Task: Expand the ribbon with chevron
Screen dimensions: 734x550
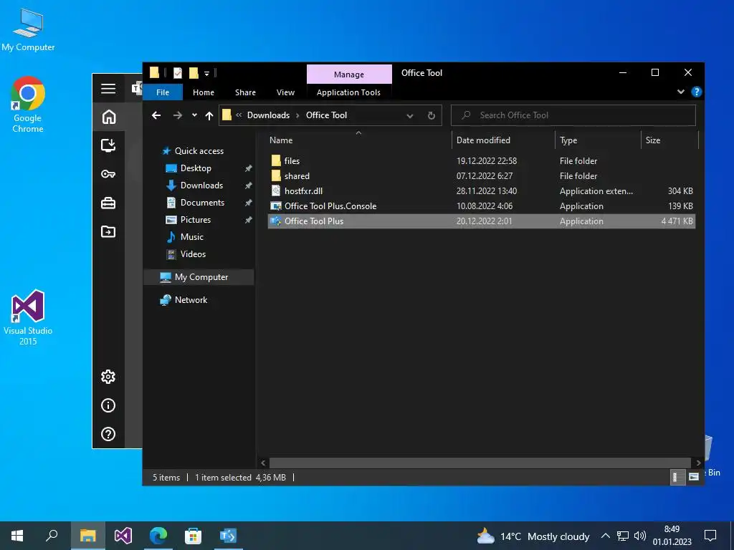Action: click(681, 92)
